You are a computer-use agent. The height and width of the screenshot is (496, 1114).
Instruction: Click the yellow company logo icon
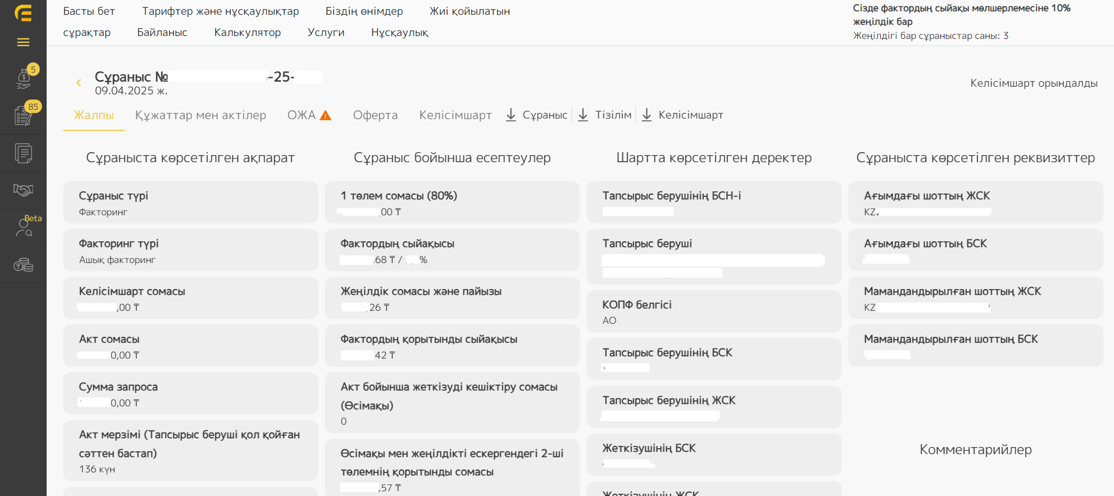(23, 13)
